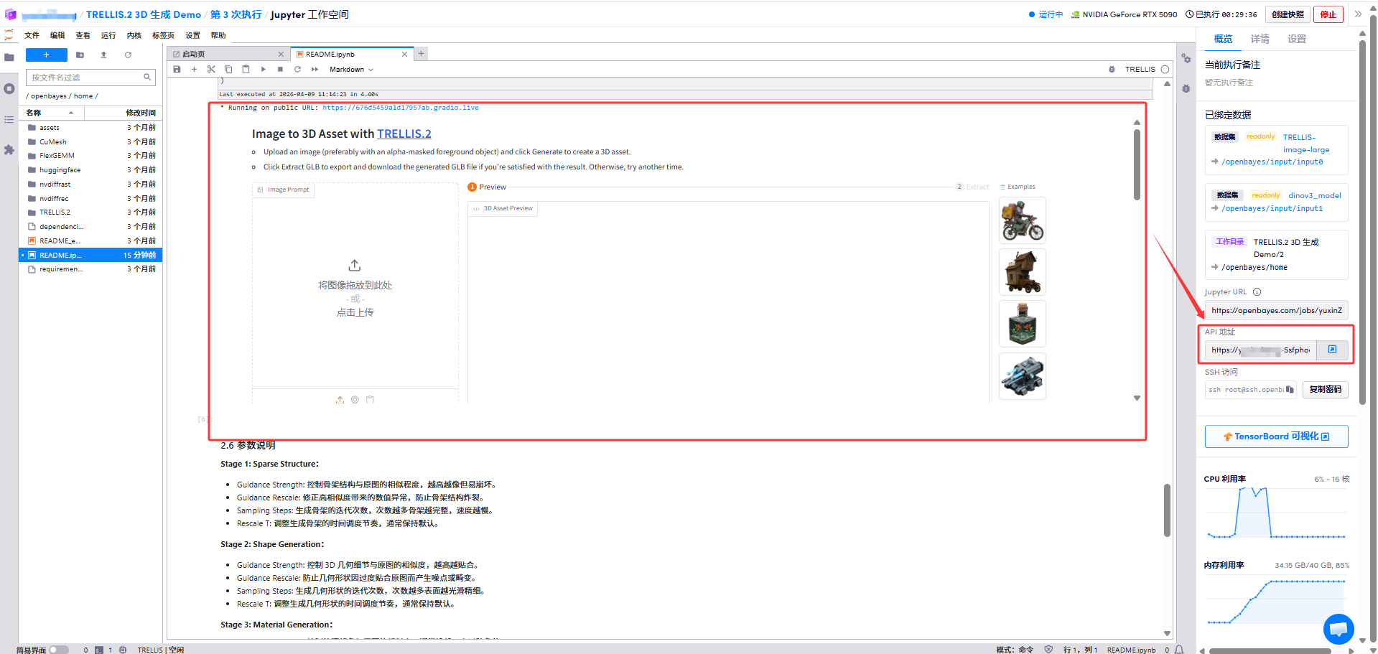
Task: Run the selected cell
Action: click(x=263, y=70)
